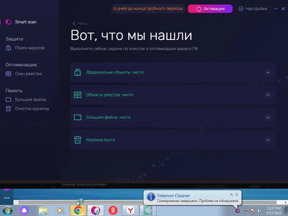Click the folder icon in Большие файлы result row

point(78,117)
